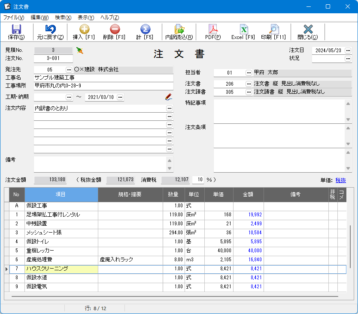Open the ヘルプ menu

coord(110,18)
